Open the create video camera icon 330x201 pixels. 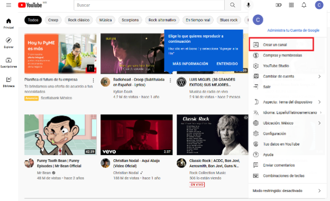coord(278,5)
